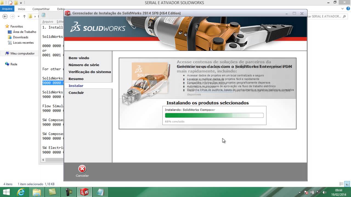Viewport: 351px width, 197px height.
Task: Go to the Concluir installer step
Action: [76, 92]
